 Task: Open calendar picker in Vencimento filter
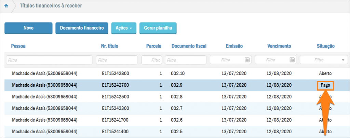coord(292,60)
